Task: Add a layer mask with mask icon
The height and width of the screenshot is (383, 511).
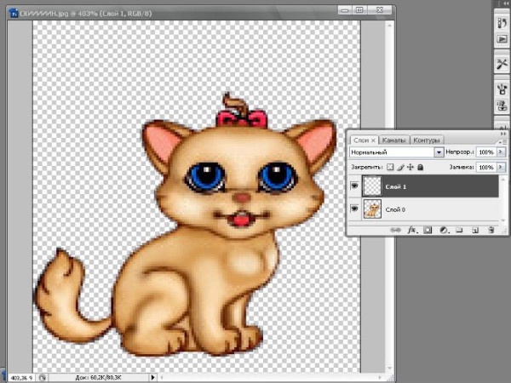Action: point(428,230)
